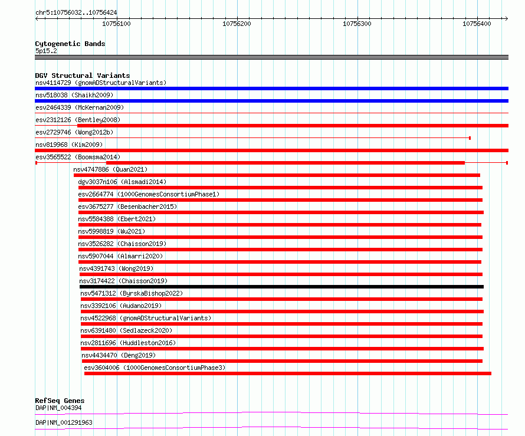Open the Cytogenetic Bands track title

(x=70, y=44)
